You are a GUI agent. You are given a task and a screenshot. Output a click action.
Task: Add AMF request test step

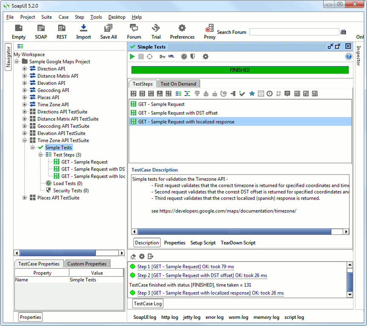159,94
